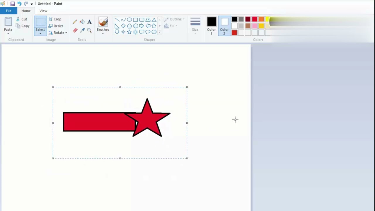The height and width of the screenshot is (211, 375).
Task: Open the File menu
Action: click(x=8, y=11)
